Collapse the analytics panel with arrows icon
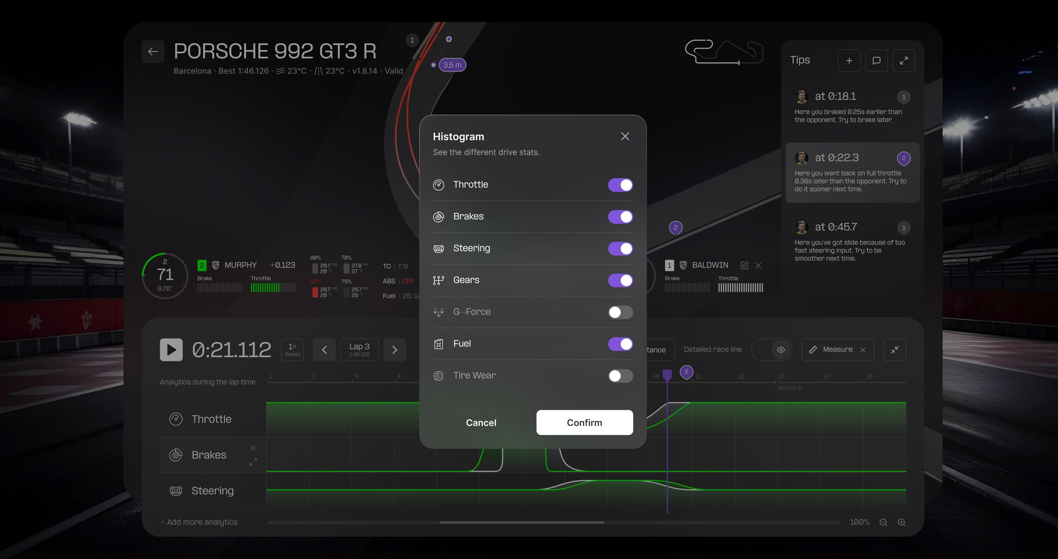Screen dimensions: 1058x559 pos(895,350)
